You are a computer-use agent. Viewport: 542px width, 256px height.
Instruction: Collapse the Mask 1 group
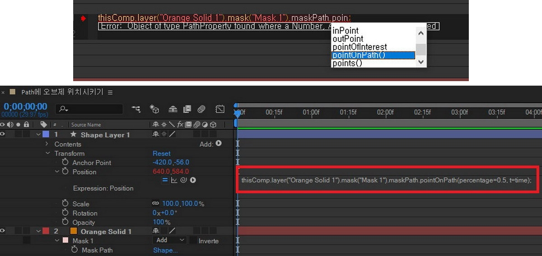pyautogui.click(x=57, y=241)
